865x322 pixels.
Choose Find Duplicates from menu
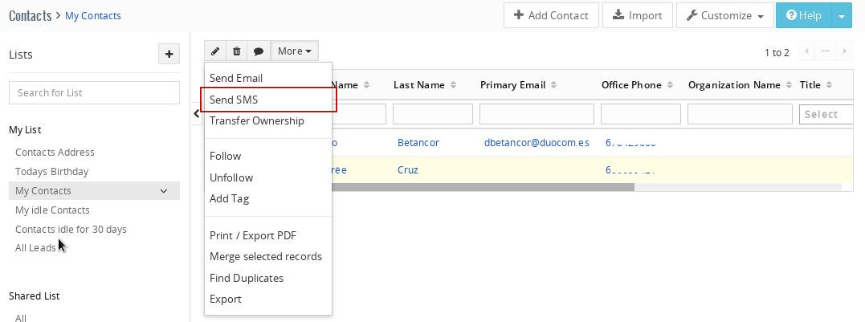[246, 278]
